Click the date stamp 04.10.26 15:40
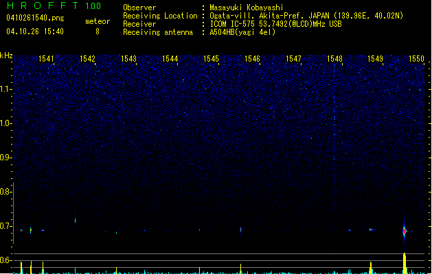 click(35, 32)
